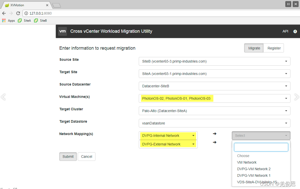Click the pause icon at top right
The height and width of the screenshot is (189, 300).
pyautogui.click(x=288, y=4)
